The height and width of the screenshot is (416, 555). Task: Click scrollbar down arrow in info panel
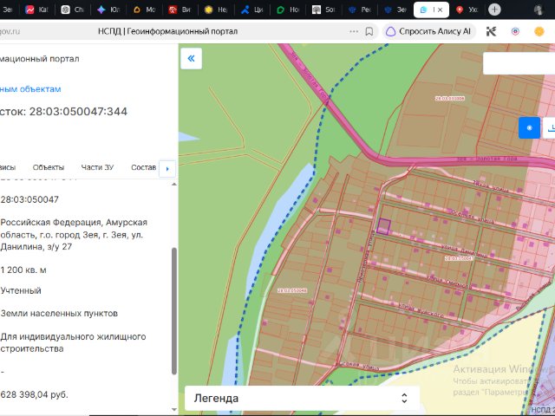173,409
